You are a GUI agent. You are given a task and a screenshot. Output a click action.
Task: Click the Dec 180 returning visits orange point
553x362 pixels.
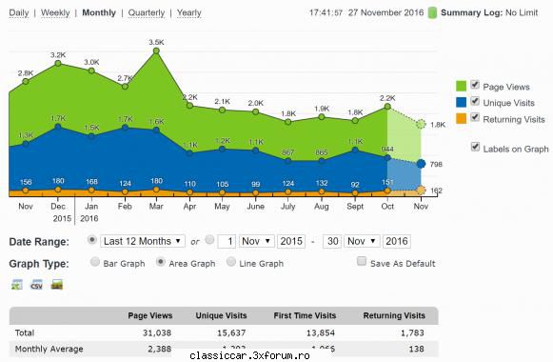pyautogui.click(x=58, y=190)
